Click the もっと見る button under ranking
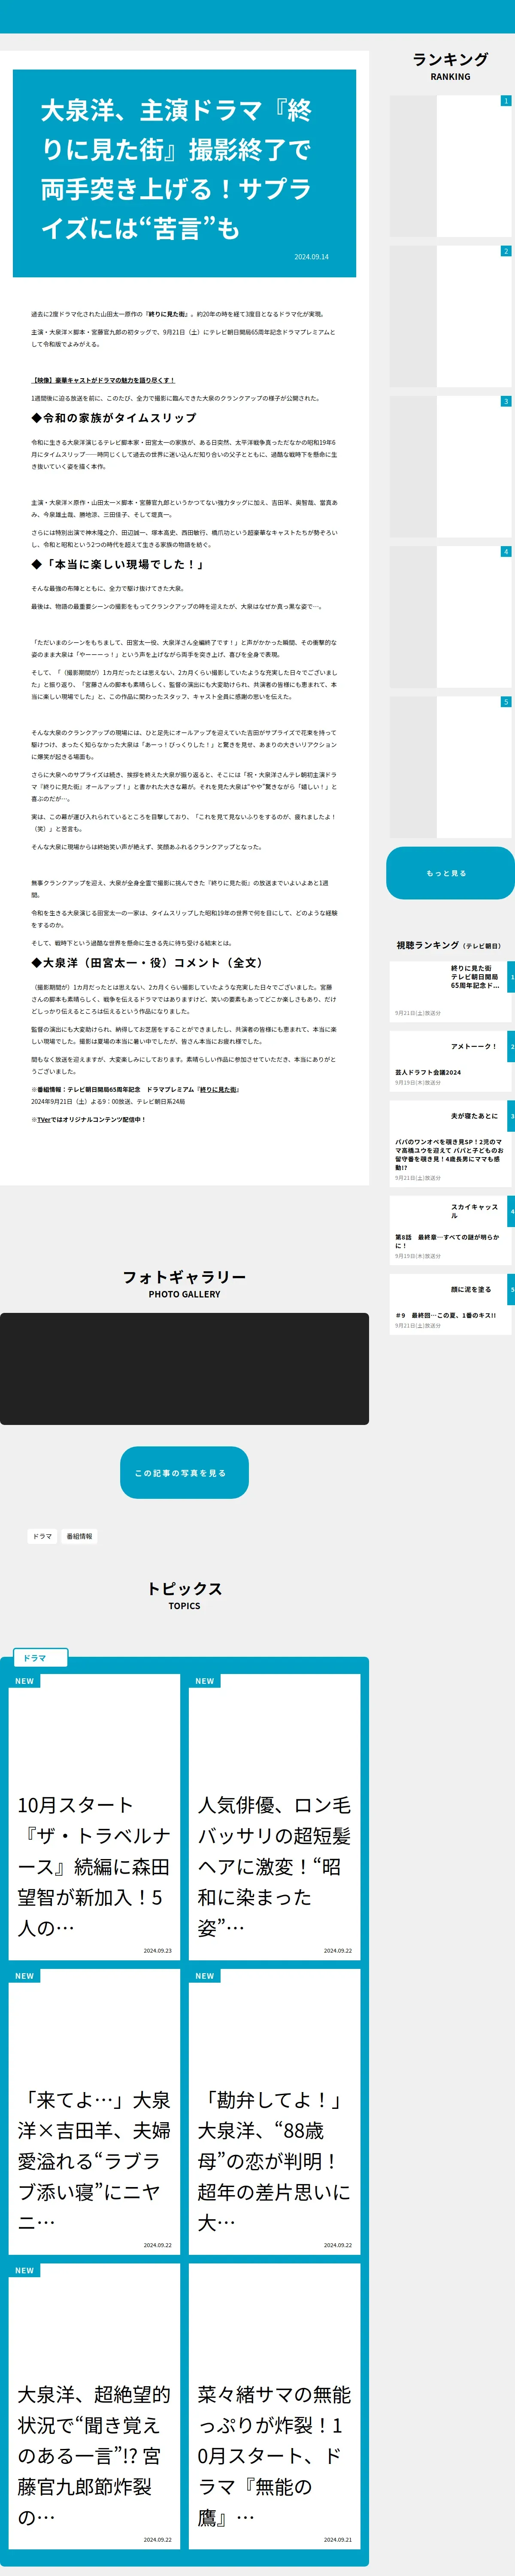Image resolution: width=515 pixels, height=2576 pixels. point(450,873)
